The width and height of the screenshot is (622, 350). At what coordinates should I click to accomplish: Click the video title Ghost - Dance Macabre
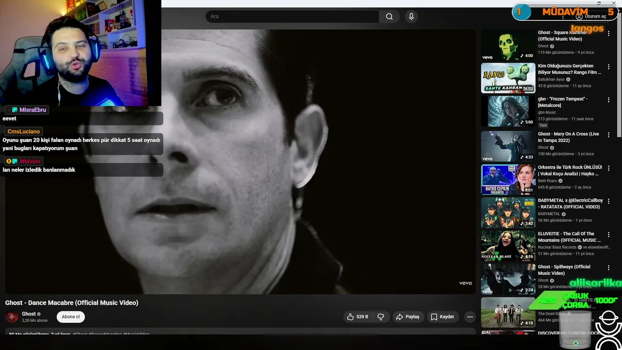72,303
